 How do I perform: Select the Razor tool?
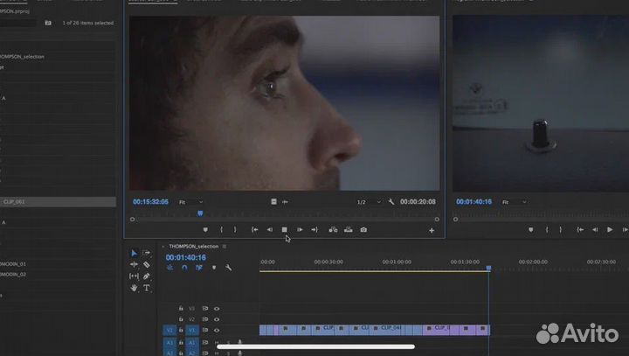[x=146, y=264]
